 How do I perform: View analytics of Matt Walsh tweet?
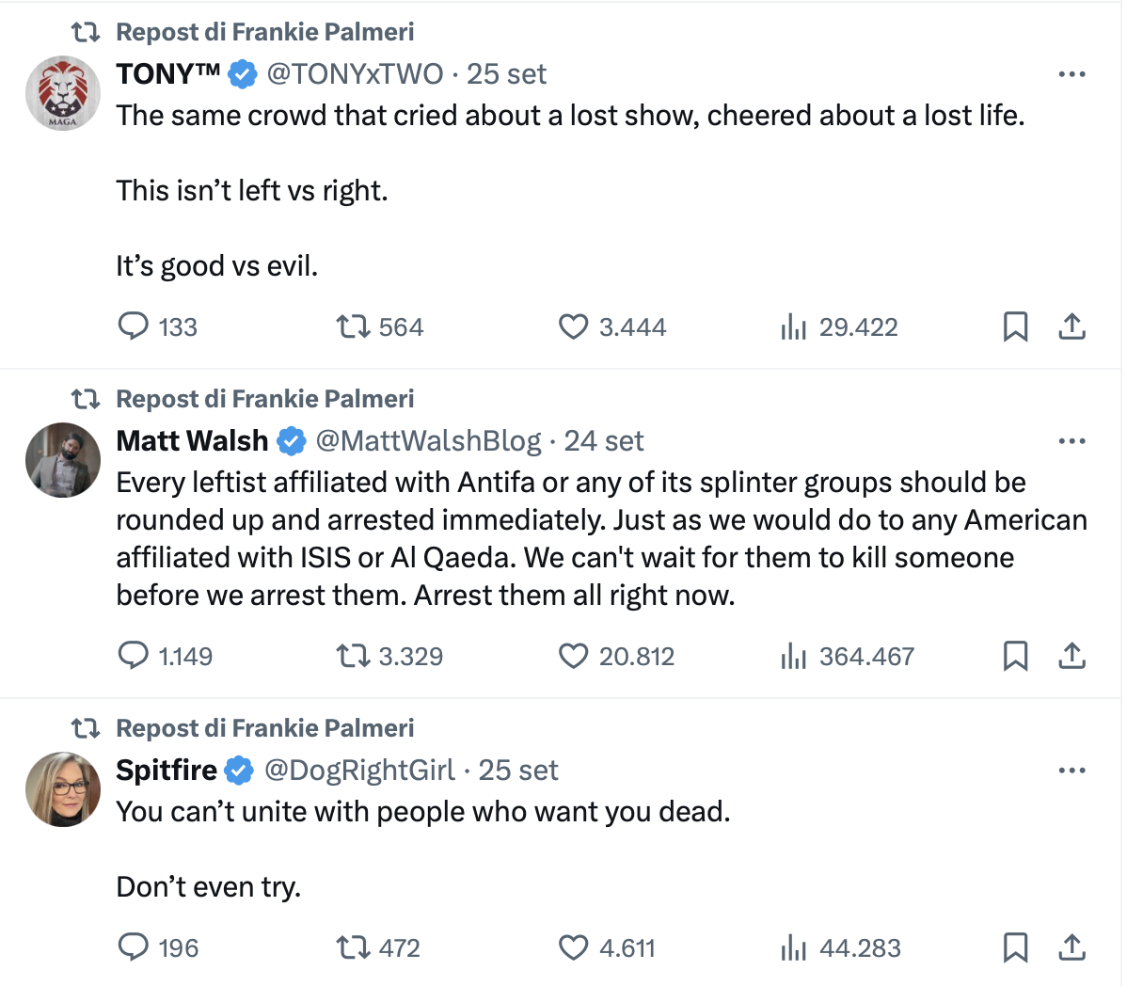pos(793,656)
